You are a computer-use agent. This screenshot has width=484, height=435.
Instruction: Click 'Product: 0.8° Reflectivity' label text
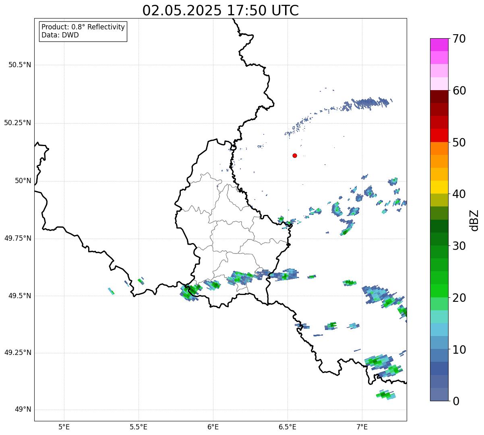click(x=83, y=27)
